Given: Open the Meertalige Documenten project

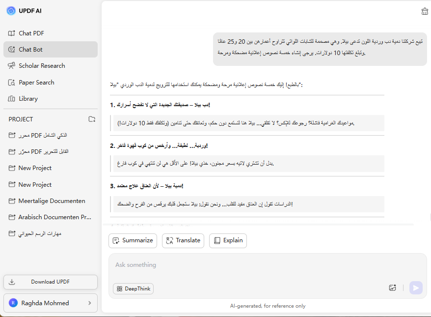Looking at the screenshot, I should pos(52,201).
